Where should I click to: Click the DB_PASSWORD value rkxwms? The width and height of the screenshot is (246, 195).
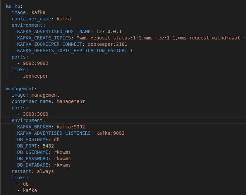(x=62, y=159)
